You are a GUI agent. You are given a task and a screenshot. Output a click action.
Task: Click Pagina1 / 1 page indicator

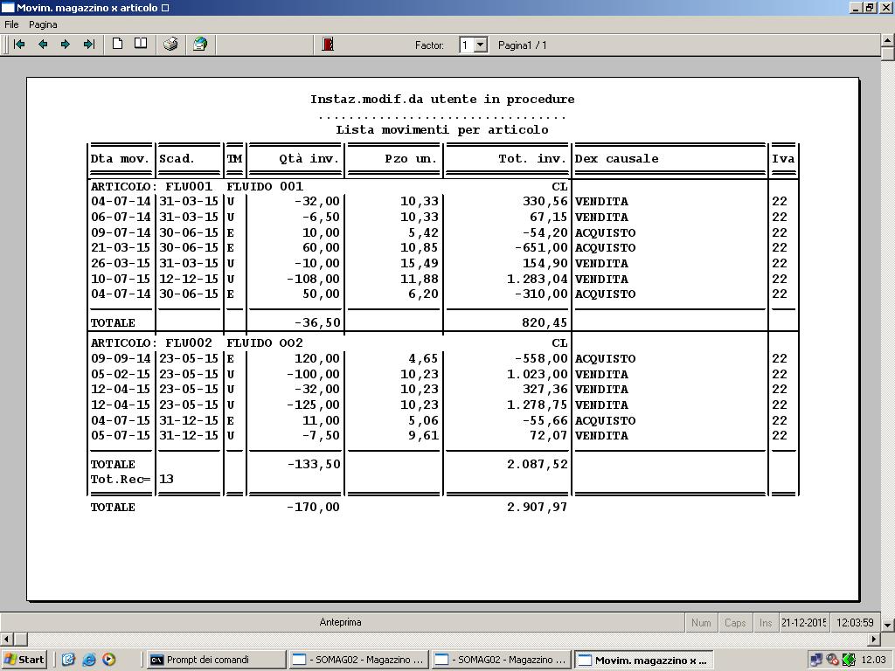[523, 45]
